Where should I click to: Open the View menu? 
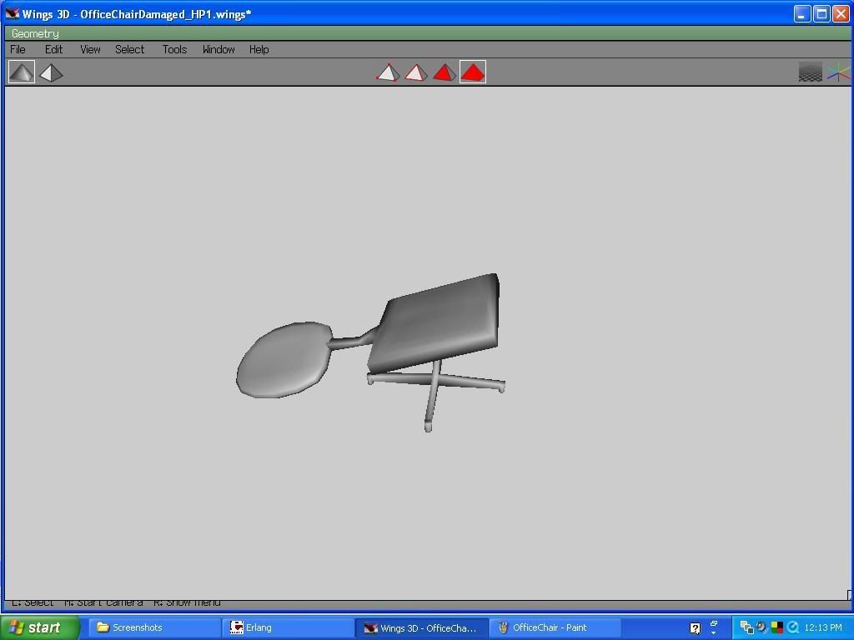pos(89,49)
